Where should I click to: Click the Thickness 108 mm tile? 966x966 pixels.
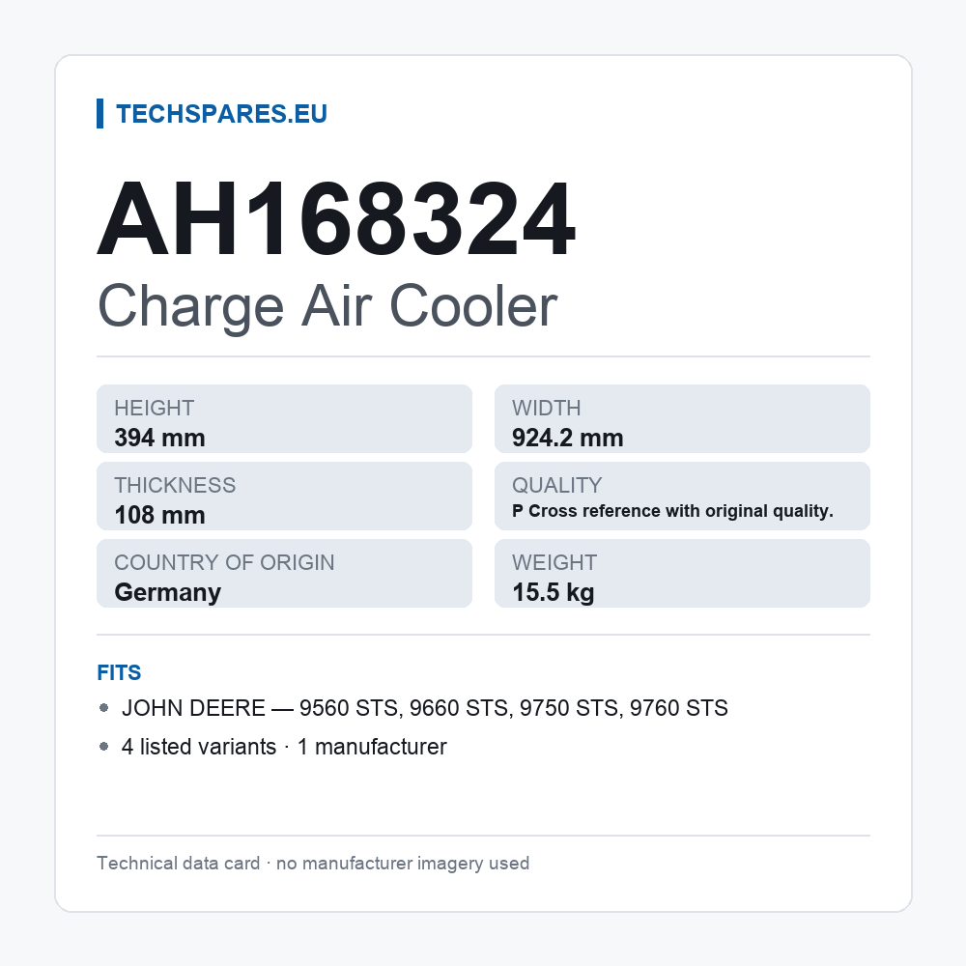pos(284,496)
